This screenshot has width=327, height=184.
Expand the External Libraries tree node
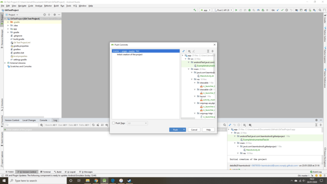pyautogui.click(x=5, y=63)
